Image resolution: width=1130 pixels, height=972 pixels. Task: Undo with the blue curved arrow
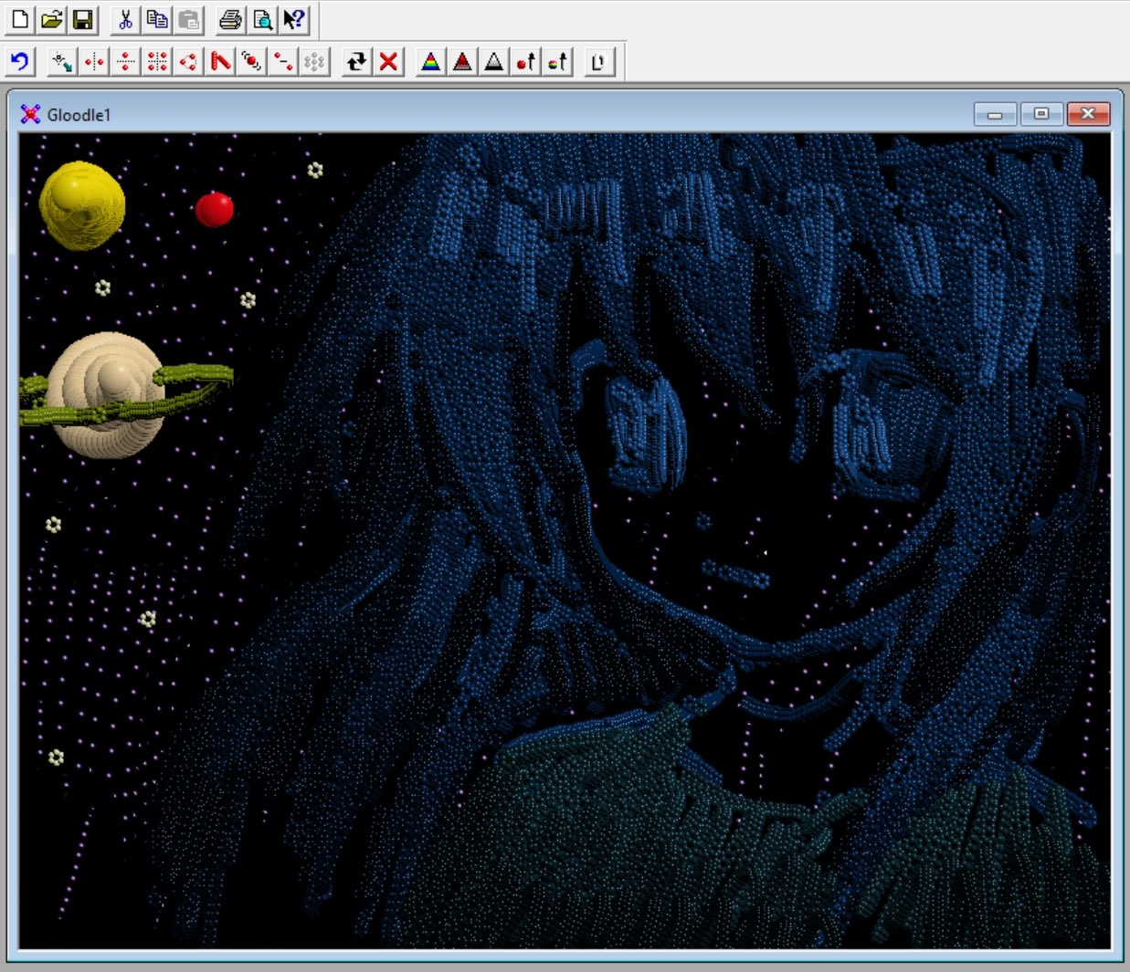click(20, 62)
